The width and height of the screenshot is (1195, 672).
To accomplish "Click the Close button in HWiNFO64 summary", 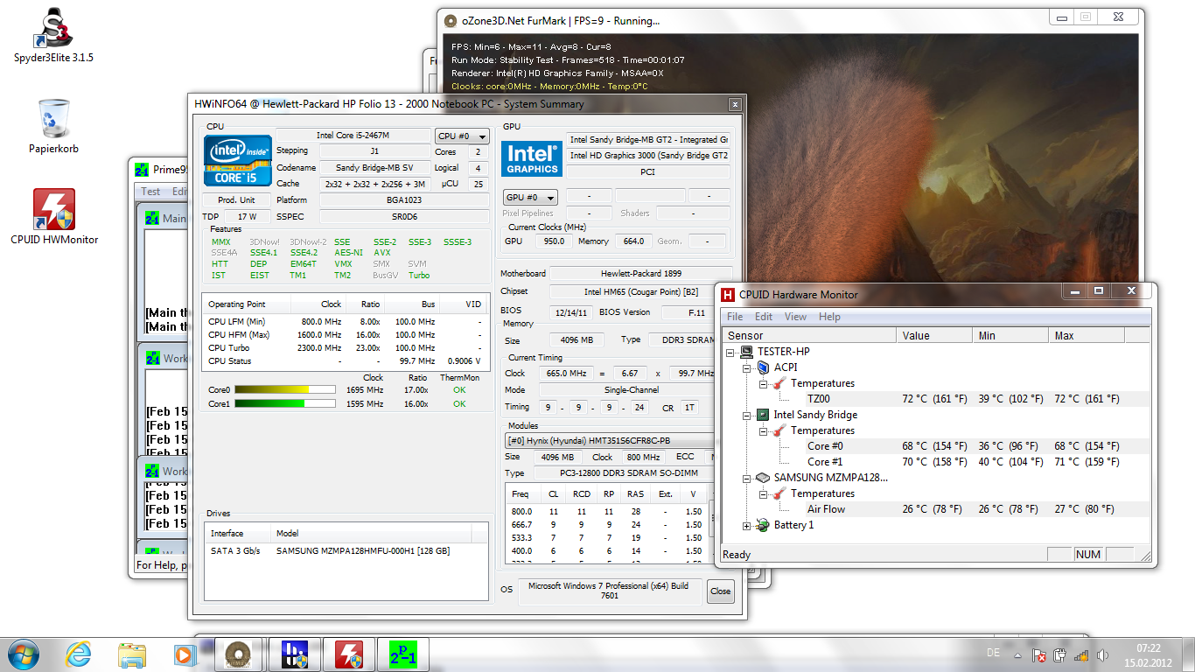I will [x=720, y=591].
